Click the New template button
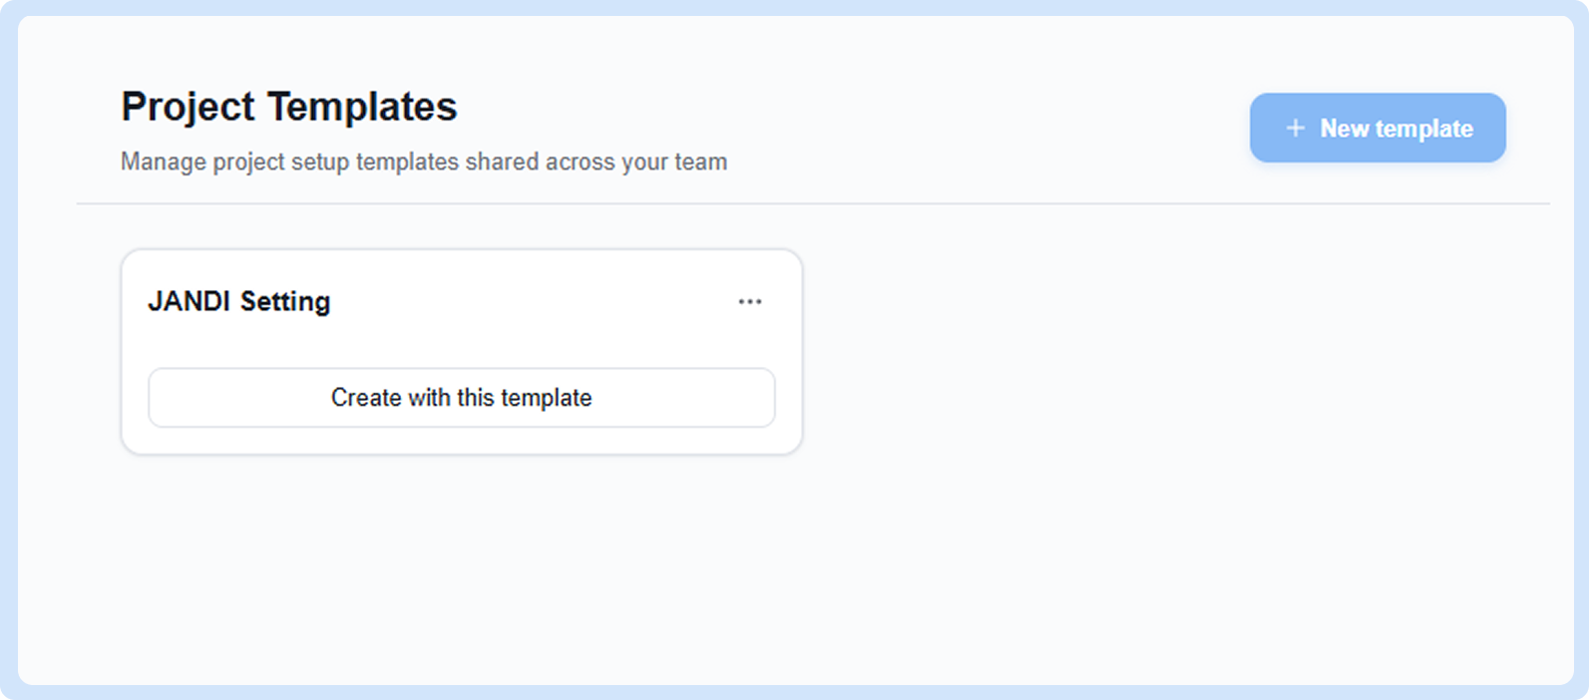 [x=1378, y=128]
